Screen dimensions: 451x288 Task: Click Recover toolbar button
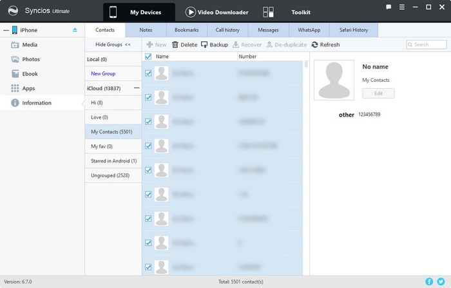point(247,44)
